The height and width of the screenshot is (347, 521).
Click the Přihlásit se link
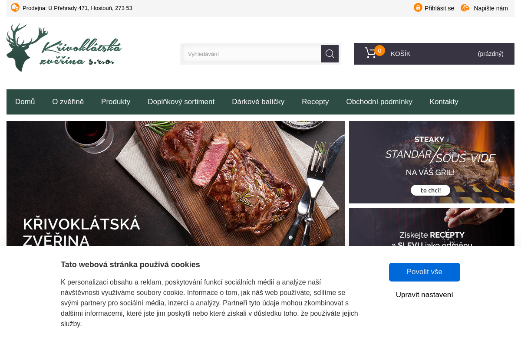pyautogui.click(x=439, y=8)
